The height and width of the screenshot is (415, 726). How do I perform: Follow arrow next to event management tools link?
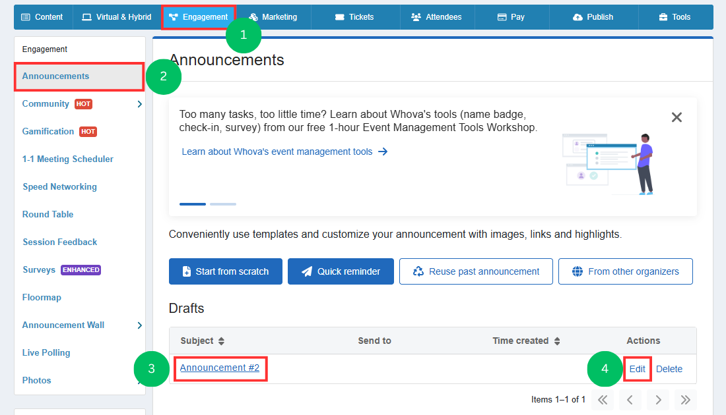point(383,152)
